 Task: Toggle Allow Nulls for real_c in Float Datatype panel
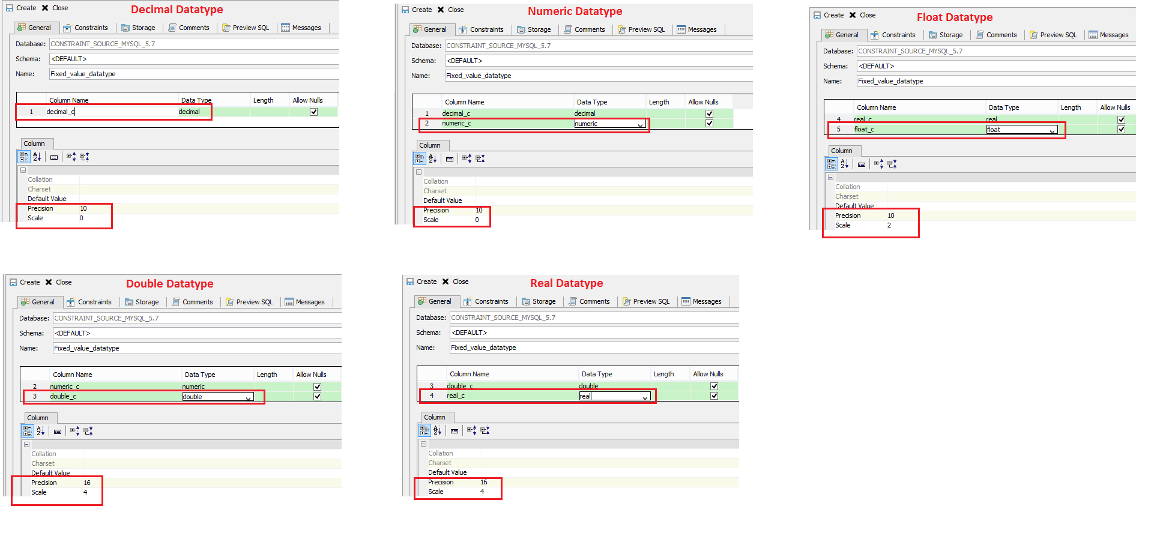[1121, 119]
